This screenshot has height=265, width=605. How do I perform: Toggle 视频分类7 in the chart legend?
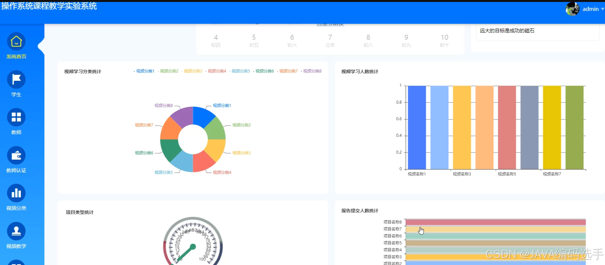(x=287, y=71)
